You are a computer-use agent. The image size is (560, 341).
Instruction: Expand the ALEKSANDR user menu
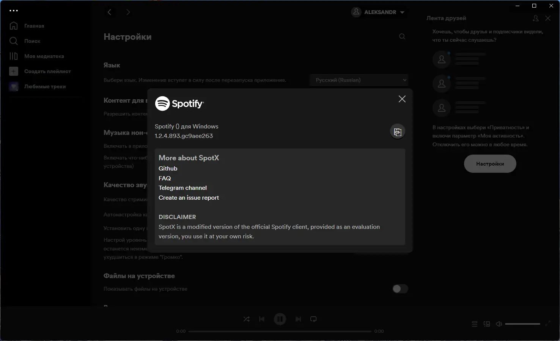pos(378,12)
